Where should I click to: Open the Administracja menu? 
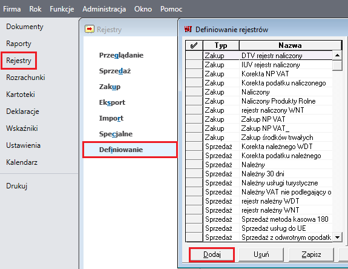click(x=104, y=9)
